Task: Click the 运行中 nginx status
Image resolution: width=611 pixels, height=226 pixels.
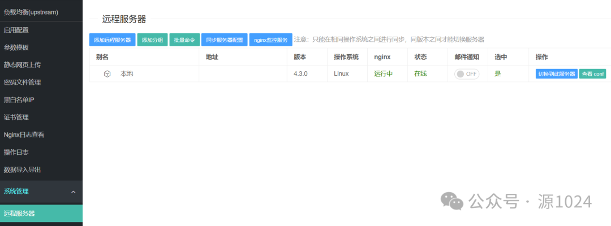Action: pos(384,73)
